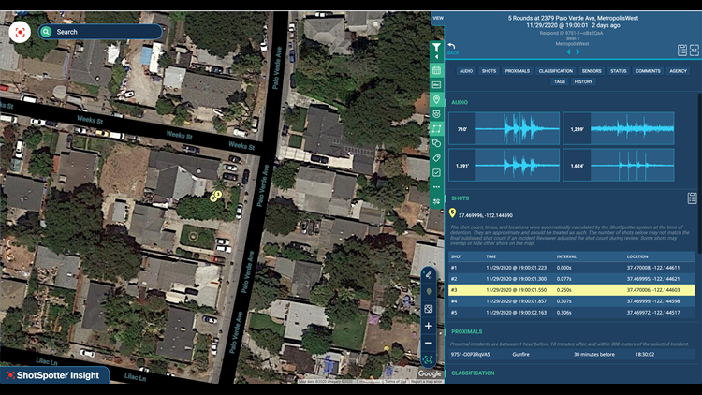The image size is (702, 395).
Task: Open the Classification tab
Action: click(555, 71)
